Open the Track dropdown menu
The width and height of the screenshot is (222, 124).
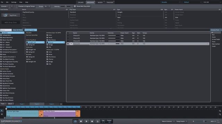pyautogui.click(x=3, y=104)
